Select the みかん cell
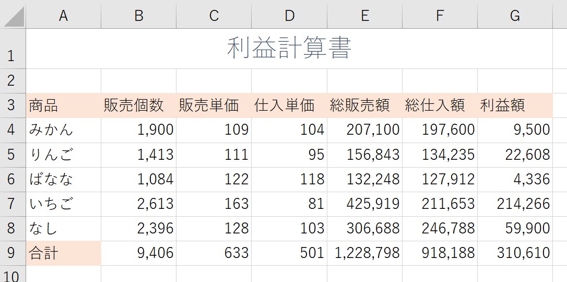 coord(64,130)
